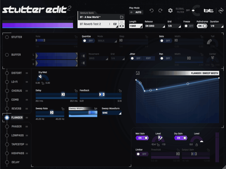Click the buffer L reverse arrow

point(83,56)
